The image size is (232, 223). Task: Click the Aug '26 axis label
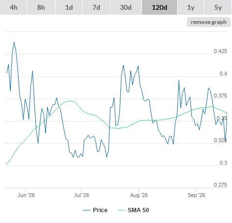(x=139, y=195)
